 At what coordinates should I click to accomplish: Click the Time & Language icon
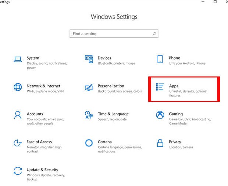89,115
